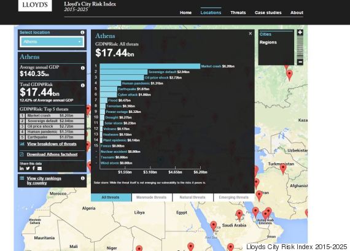
Task: Click the info icon next to Total GDP@Risk
Action: tap(83, 85)
